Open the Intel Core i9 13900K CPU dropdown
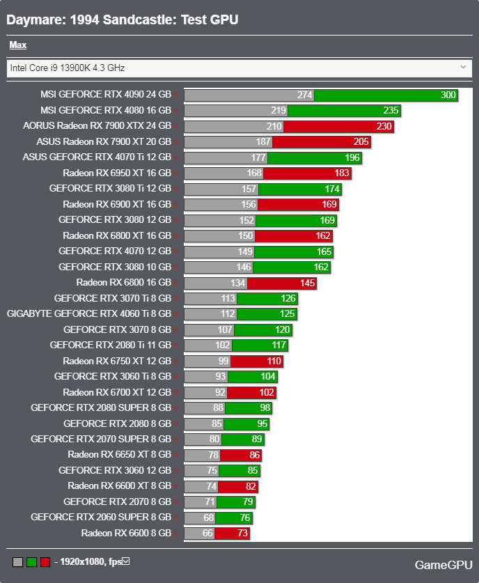This screenshot has width=479, height=583. [239, 68]
